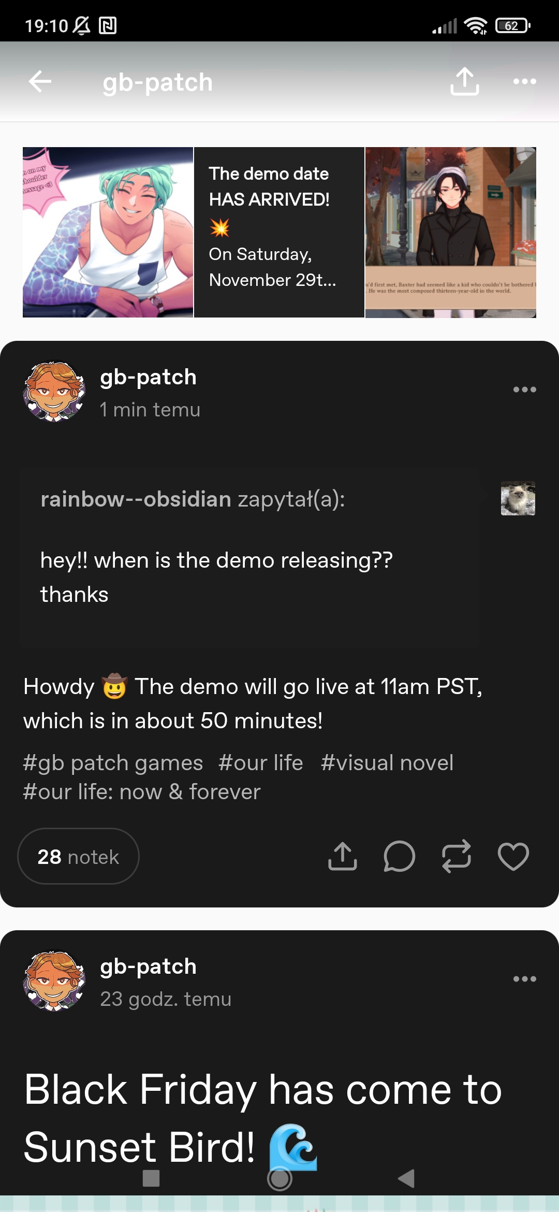Image resolution: width=559 pixels, height=1212 pixels.
Task: Share the demo release post
Action: (343, 856)
